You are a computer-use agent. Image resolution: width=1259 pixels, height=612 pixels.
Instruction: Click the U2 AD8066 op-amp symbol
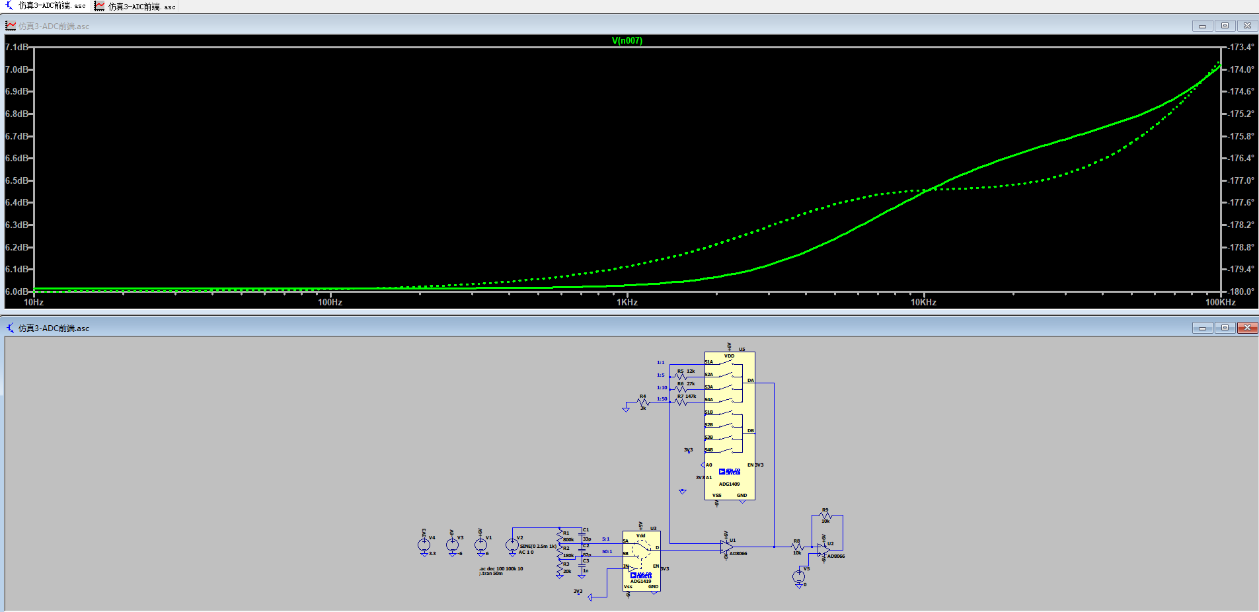tap(823, 549)
